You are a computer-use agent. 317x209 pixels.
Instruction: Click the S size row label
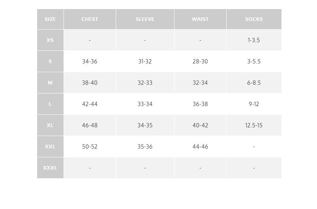point(51,62)
